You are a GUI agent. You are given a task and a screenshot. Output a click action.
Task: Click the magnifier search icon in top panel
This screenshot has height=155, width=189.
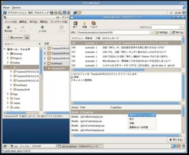[60, 12]
